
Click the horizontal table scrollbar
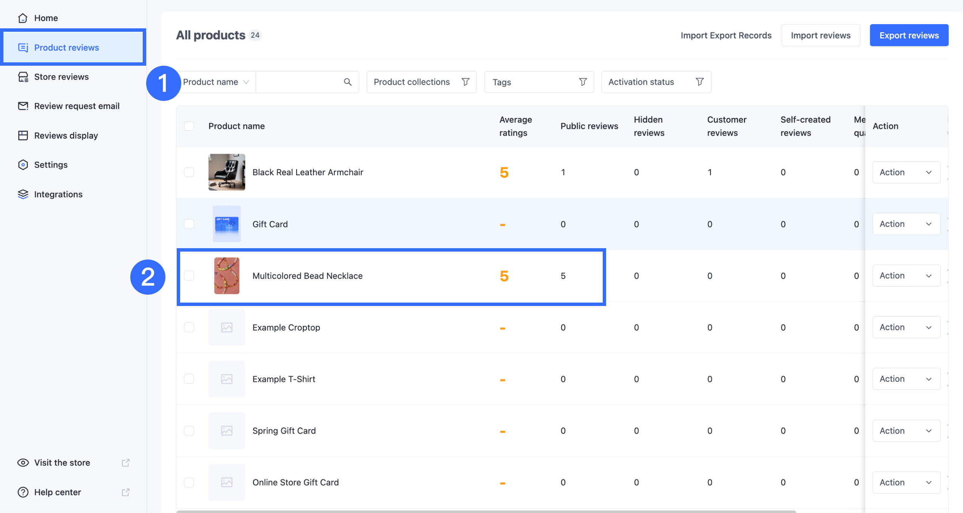click(486, 511)
